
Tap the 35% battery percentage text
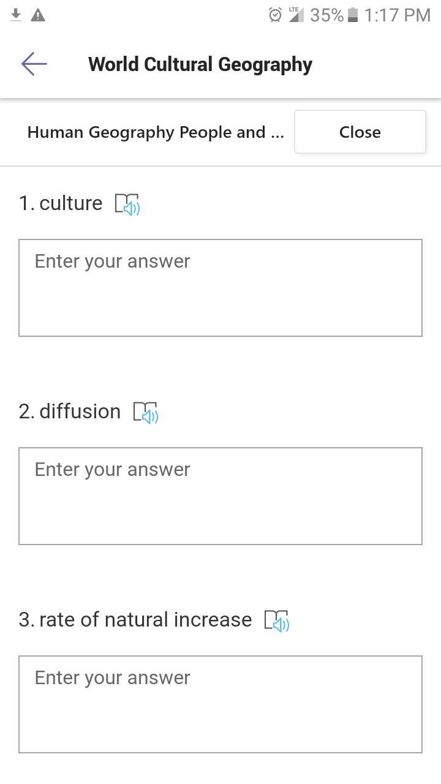tap(327, 15)
